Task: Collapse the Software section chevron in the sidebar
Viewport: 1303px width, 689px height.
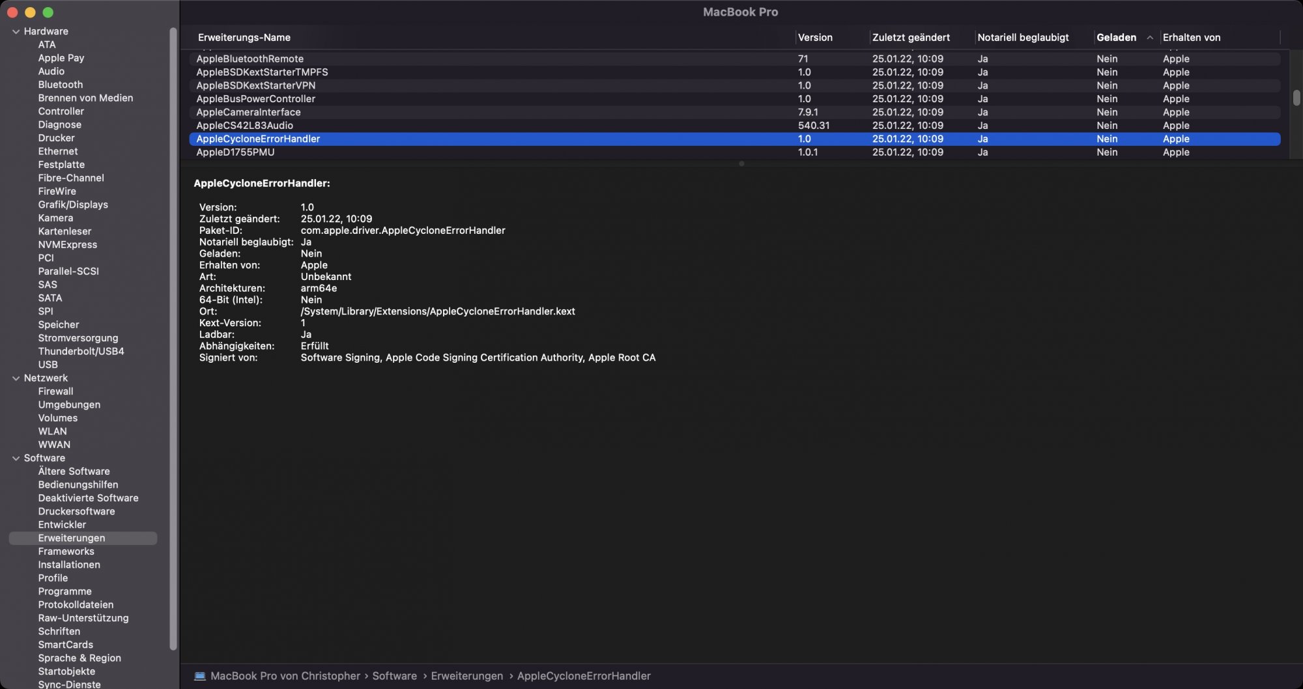Action: [x=16, y=458]
